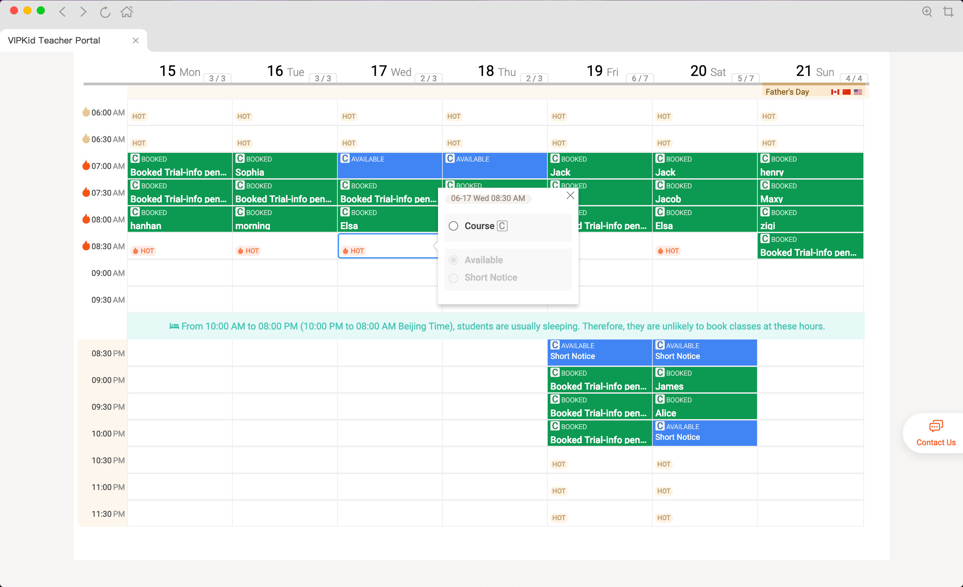Click the Contact Us button
Image resolution: width=963 pixels, height=587 pixels.
point(936,442)
